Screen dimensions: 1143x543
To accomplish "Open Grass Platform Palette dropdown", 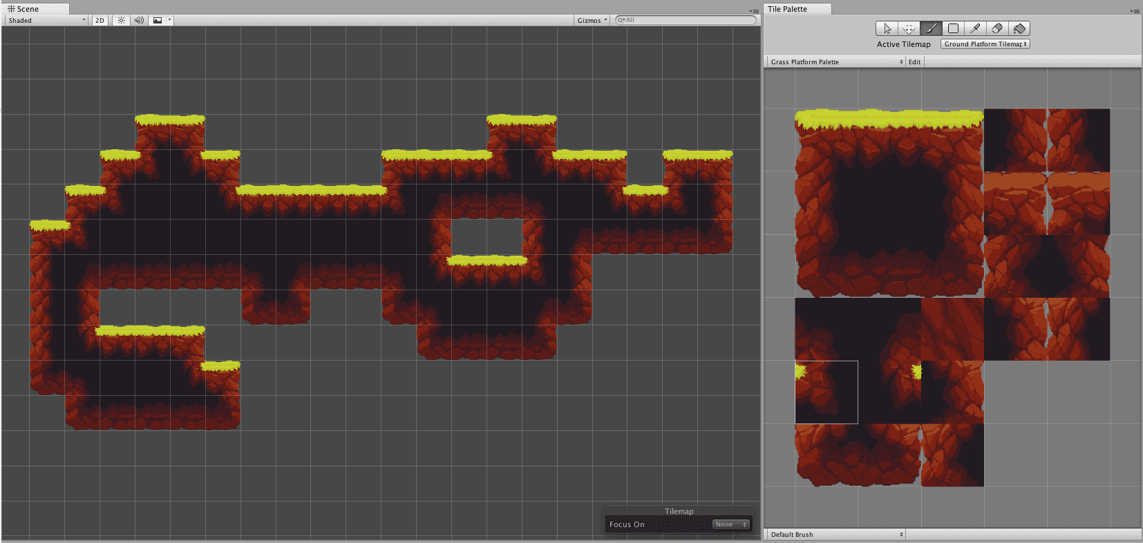I will point(836,62).
